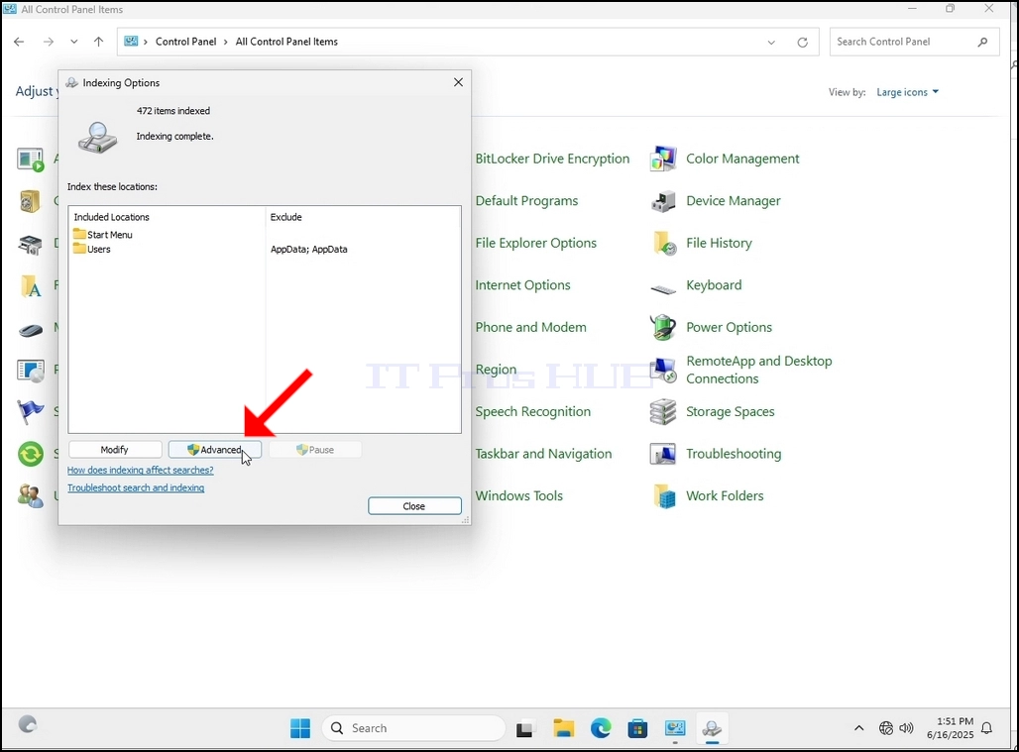The width and height of the screenshot is (1019, 752).
Task: Select the Users included location row
Action: coord(91,249)
